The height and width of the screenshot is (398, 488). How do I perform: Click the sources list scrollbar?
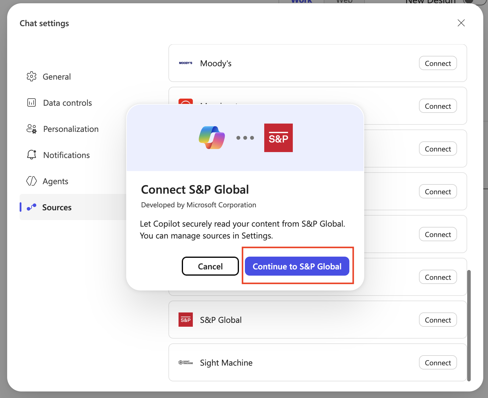(x=469, y=325)
